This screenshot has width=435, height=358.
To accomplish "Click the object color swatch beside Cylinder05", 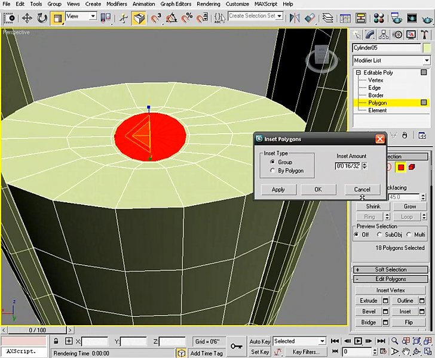I will click(x=427, y=48).
